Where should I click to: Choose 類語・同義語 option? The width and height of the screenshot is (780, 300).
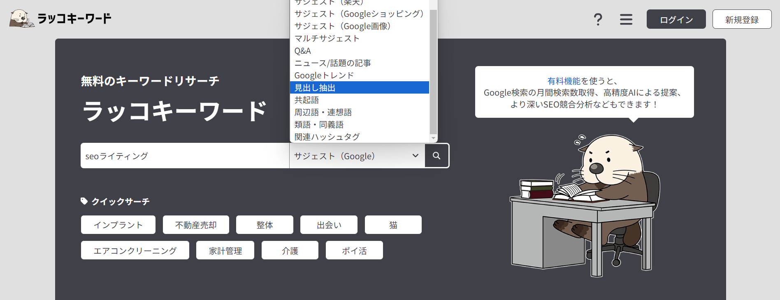(360, 124)
